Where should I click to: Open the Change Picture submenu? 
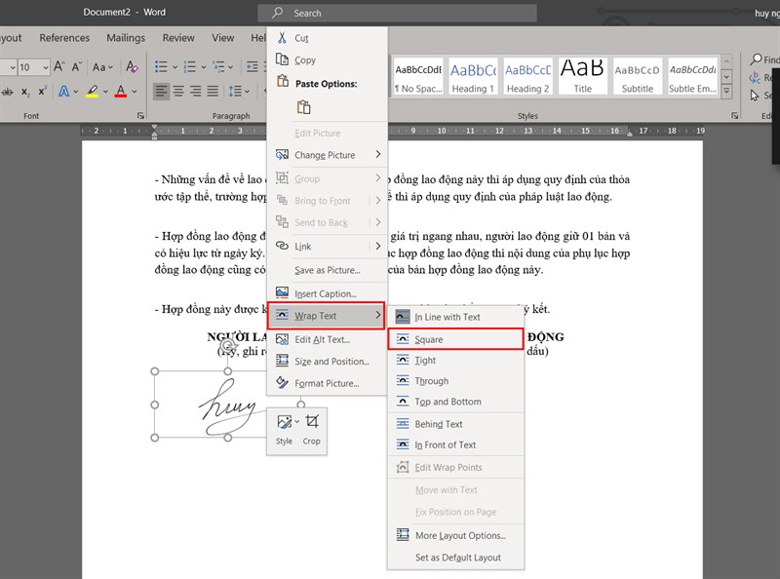[327, 155]
